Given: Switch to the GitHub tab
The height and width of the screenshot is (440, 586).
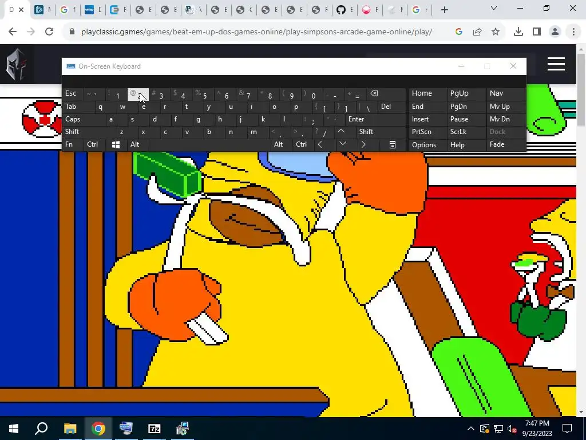Looking at the screenshot, I should [x=345, y=10].
